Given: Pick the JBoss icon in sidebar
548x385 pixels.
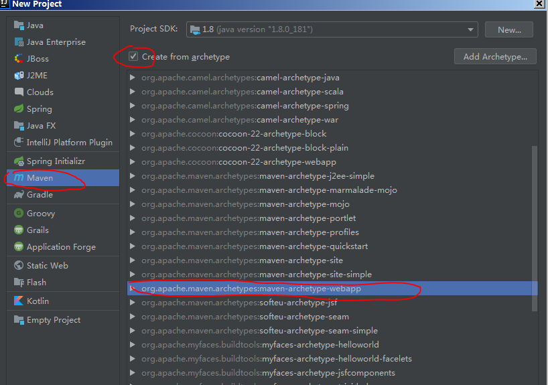Looking at the screenshot, I should [x=19, y=59].
